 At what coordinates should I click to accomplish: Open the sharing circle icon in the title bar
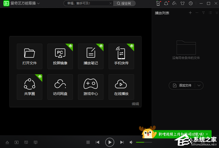click(x=166, y=3)
